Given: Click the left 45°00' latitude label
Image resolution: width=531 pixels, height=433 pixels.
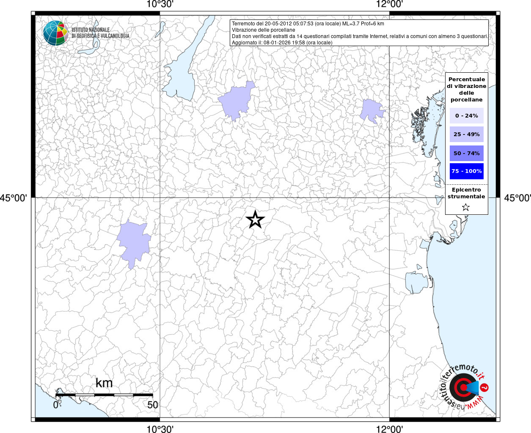Looking at the screenshot, I should pos(13,198).
